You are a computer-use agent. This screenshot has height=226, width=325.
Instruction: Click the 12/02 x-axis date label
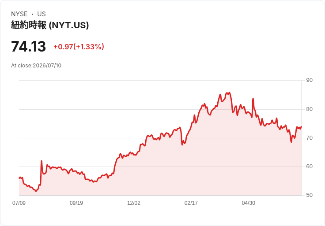(x=134, y=203)
